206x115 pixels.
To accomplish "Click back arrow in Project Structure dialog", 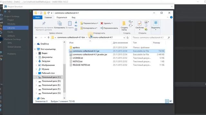I will coord(5,11).
